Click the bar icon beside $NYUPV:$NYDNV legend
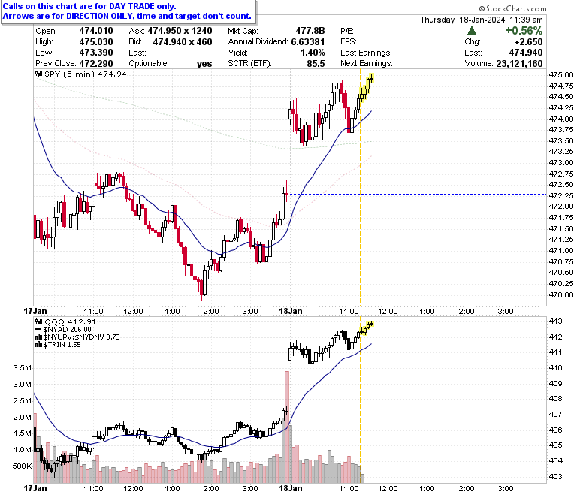 [x=38, y=337]
